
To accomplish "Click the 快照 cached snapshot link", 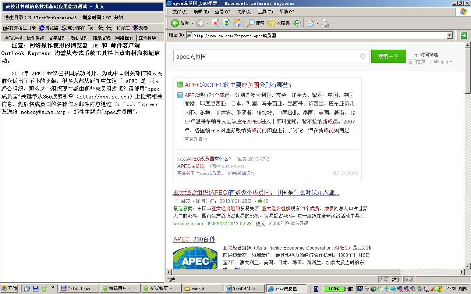I will point(261,224).
